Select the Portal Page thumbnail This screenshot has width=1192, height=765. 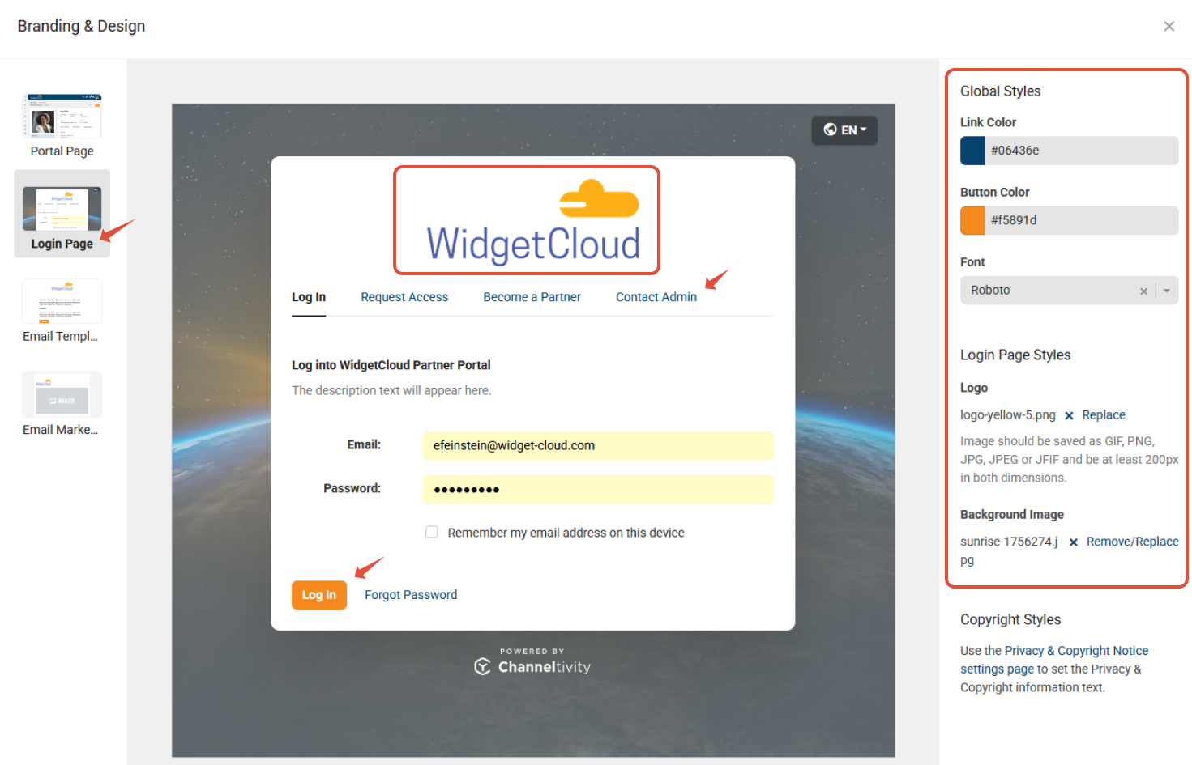(x=62, y=125)
